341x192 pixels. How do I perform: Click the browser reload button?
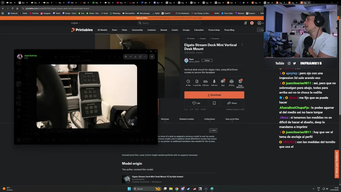click(12, 8)
